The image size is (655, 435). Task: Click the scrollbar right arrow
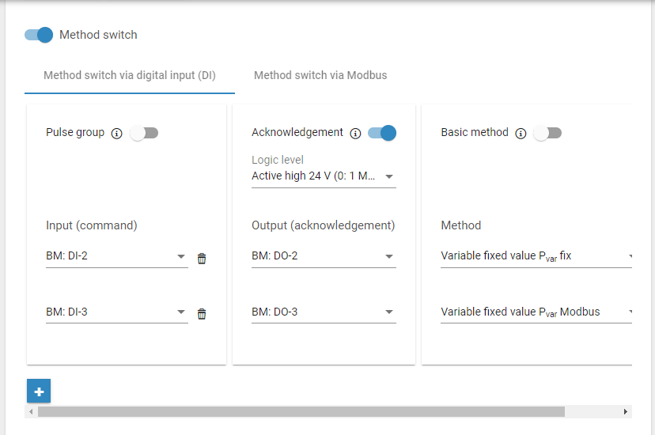pos(625,412)
